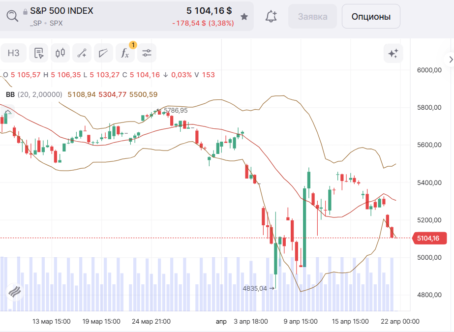Click the 19 мар 15:00 time label
454x332 pixels.
pos(101,321)
